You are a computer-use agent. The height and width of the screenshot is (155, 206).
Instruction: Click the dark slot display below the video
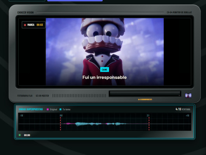click(145, 94)
